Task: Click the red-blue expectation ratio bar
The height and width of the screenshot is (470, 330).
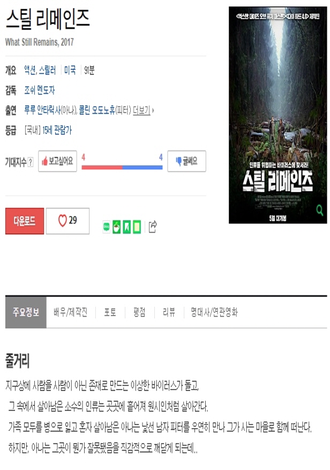Action: pos(122,168)
